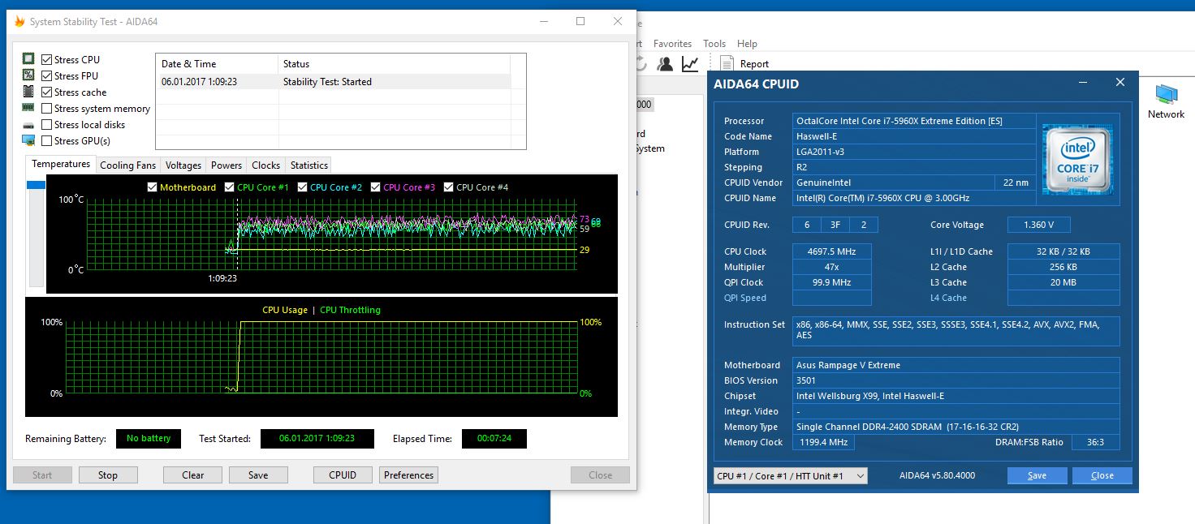The height and width of the screenshot is (524, 1195).
Task: Click the Intel Core i7 logo badge
Action: (1077, 159)
